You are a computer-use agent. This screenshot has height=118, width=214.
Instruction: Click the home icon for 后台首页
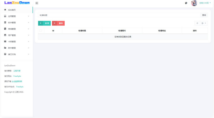pyautogui.click(x=5, y=10)
